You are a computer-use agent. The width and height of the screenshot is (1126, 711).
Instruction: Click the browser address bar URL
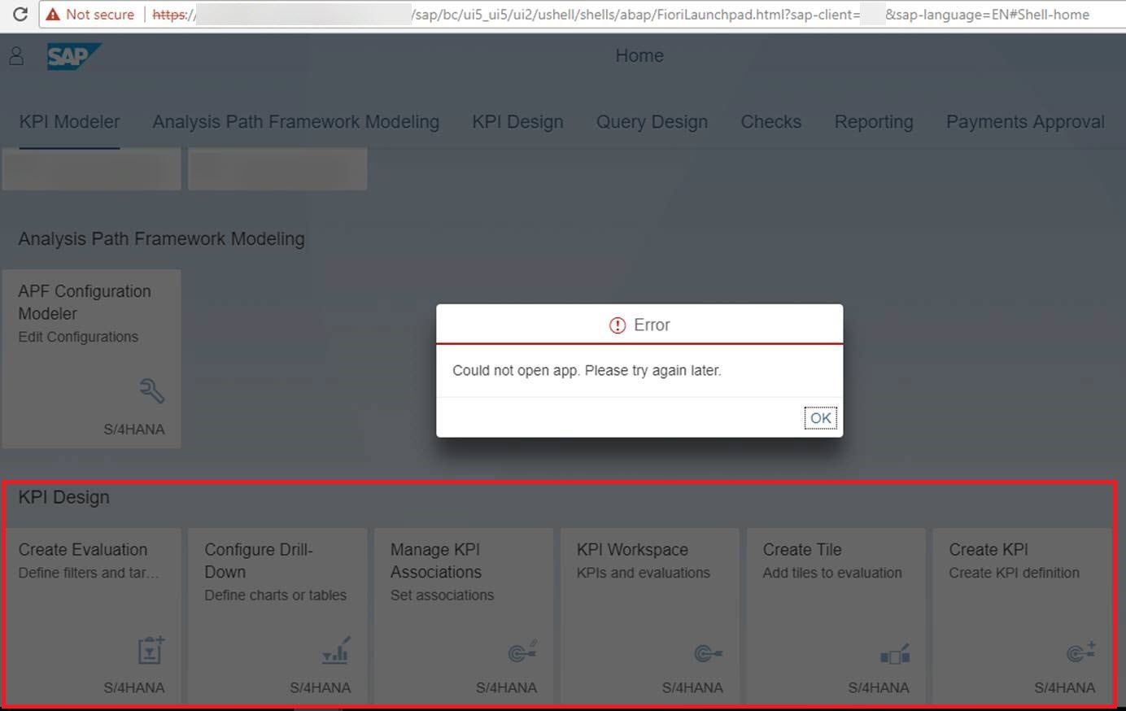618,15
